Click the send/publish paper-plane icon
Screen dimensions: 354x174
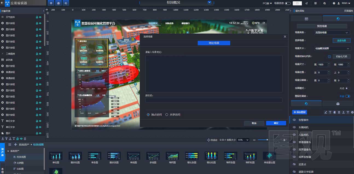coord(306,3)
